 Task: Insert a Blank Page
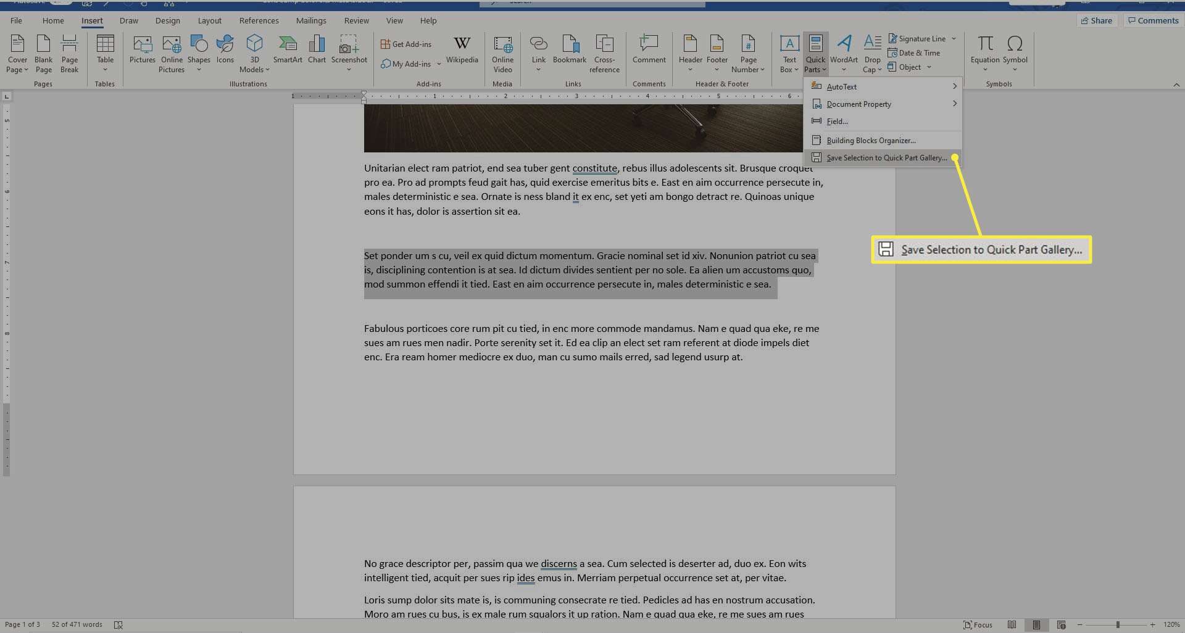(x=43, y=54)
